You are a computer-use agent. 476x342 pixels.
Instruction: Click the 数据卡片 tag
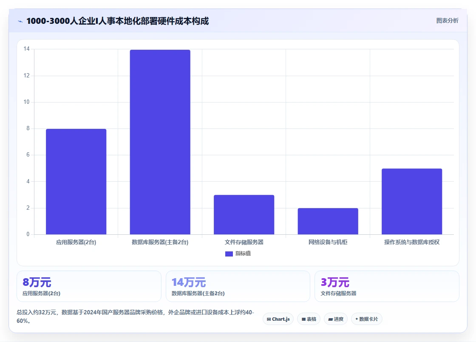[x=367, y=319]
